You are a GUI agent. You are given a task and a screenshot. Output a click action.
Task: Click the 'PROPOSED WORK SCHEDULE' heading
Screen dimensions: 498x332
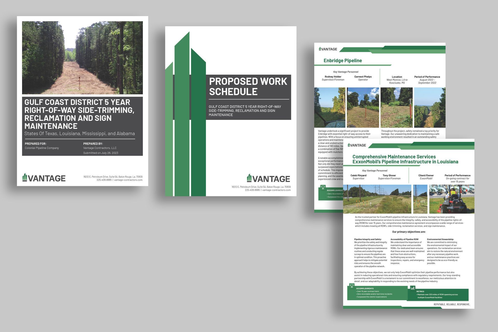click(x=248, y=86)
